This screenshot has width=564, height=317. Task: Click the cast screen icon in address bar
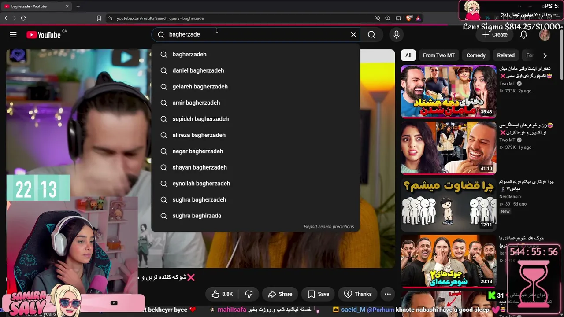(398, 18)
